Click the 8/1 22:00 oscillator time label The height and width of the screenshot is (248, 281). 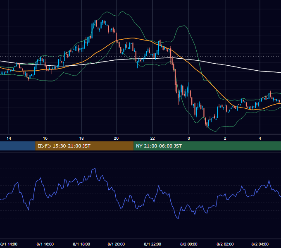(x=152, y=244)
